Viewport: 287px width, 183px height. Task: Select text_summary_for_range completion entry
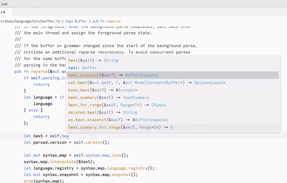click(173, 127)
